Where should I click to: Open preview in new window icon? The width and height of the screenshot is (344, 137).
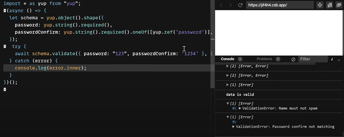pos(339,5)
